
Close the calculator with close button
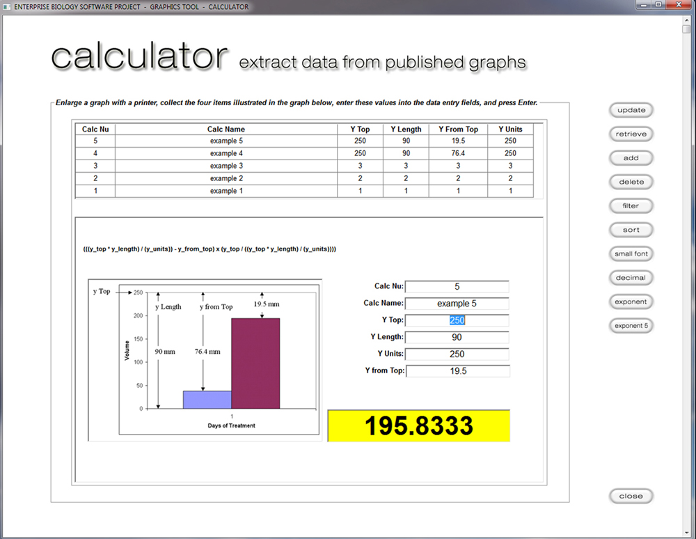[631, 497]
